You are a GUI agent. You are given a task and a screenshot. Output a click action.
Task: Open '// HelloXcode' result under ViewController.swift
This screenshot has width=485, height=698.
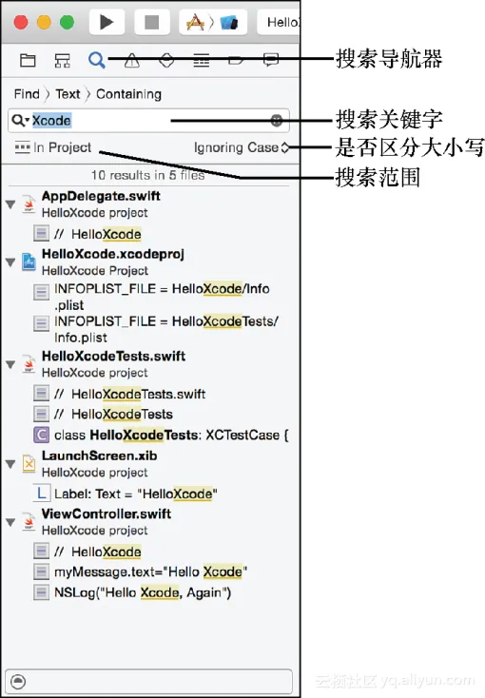click(x=97, y=552)
